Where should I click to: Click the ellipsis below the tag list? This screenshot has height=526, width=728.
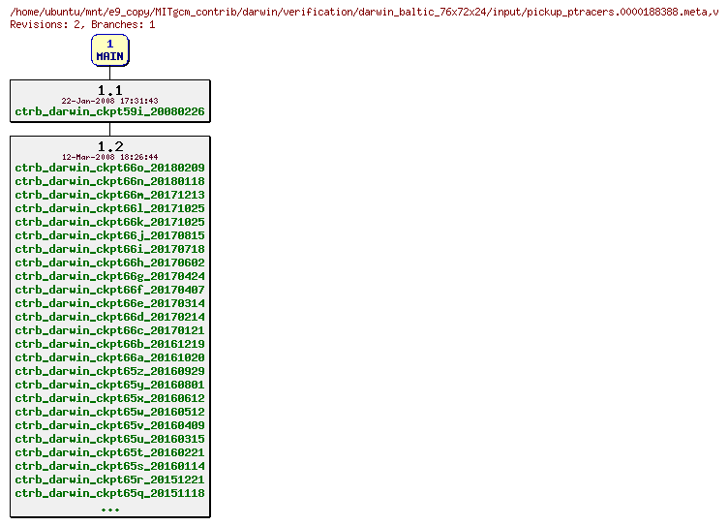[x=110, y=510]
